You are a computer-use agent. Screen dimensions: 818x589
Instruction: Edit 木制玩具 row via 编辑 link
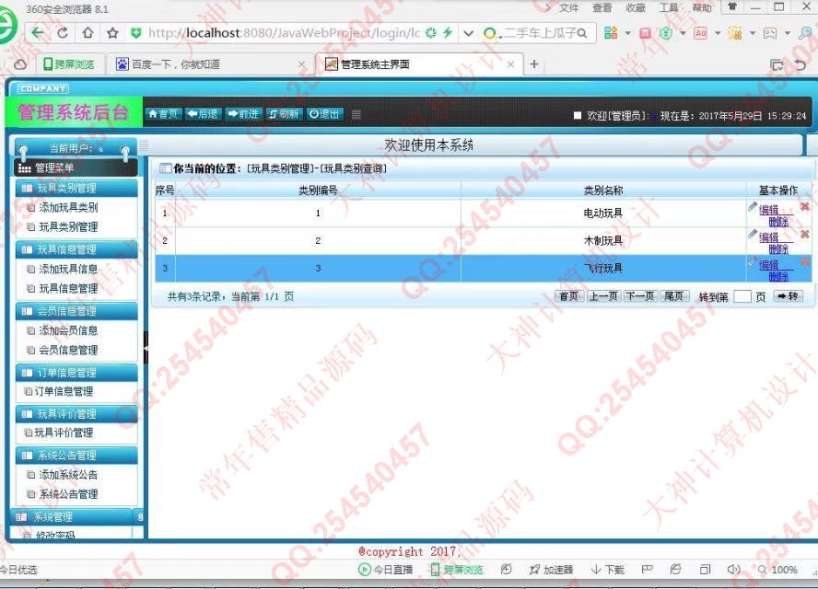[x=768, y=237]
